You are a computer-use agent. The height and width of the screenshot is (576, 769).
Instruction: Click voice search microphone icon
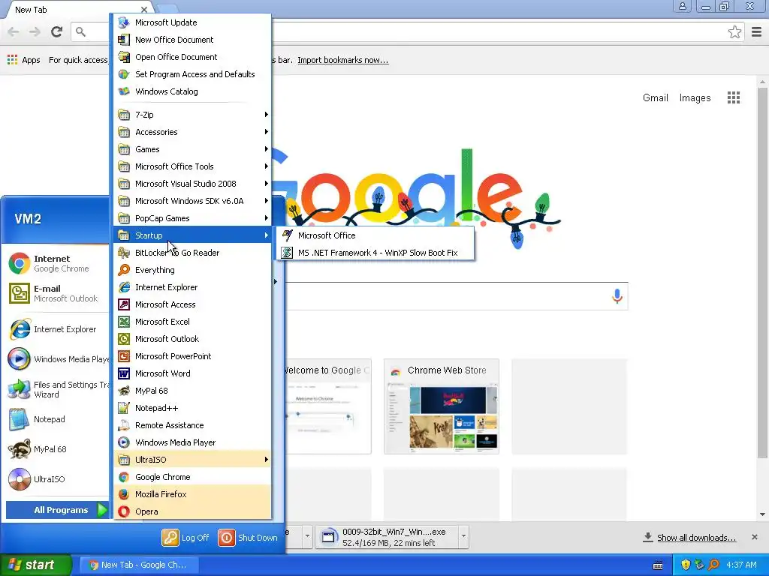pyautogui.click(x=617, y=295)
